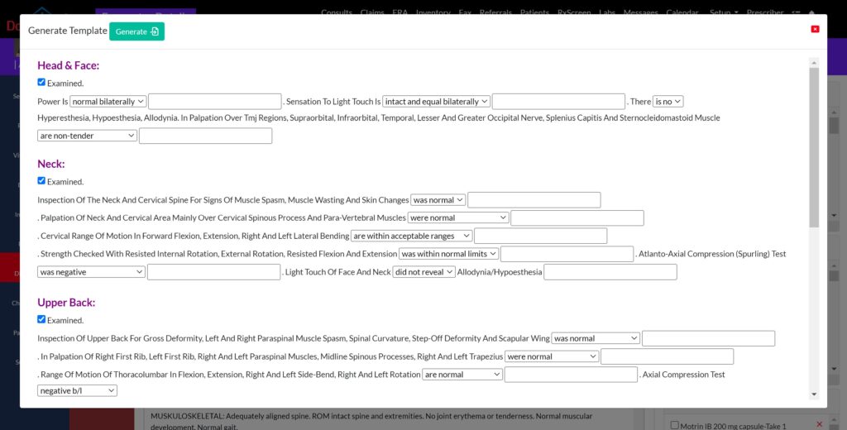Open the 'did not reveal' dropdown

pos(424,272)
